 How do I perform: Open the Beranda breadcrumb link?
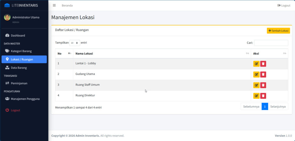pyautogui.click(x=67, y=5)
